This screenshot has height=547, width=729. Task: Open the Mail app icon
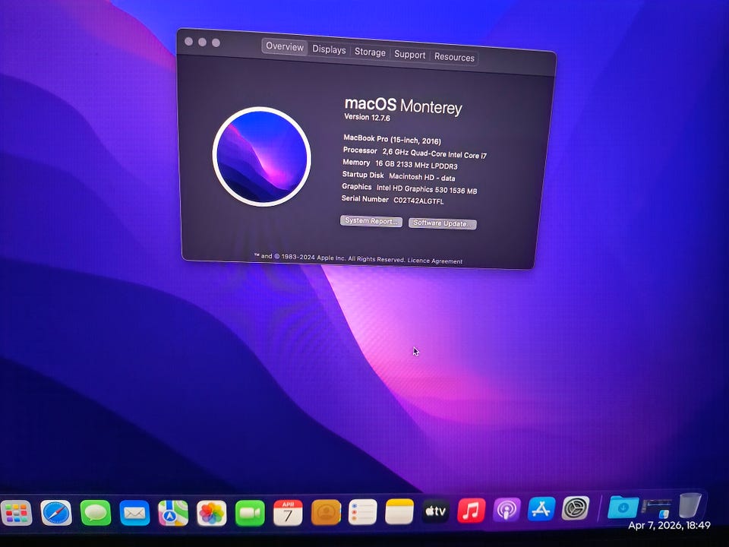[x=135, y=513]
